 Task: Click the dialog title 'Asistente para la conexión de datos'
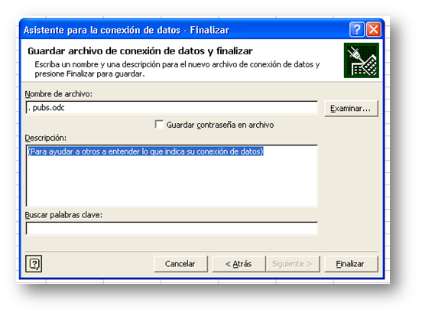point(102,30)
